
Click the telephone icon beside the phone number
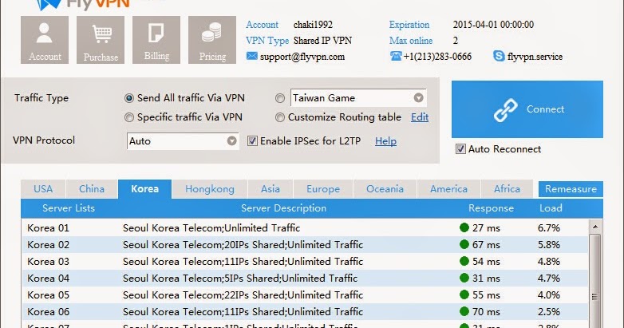396,56
